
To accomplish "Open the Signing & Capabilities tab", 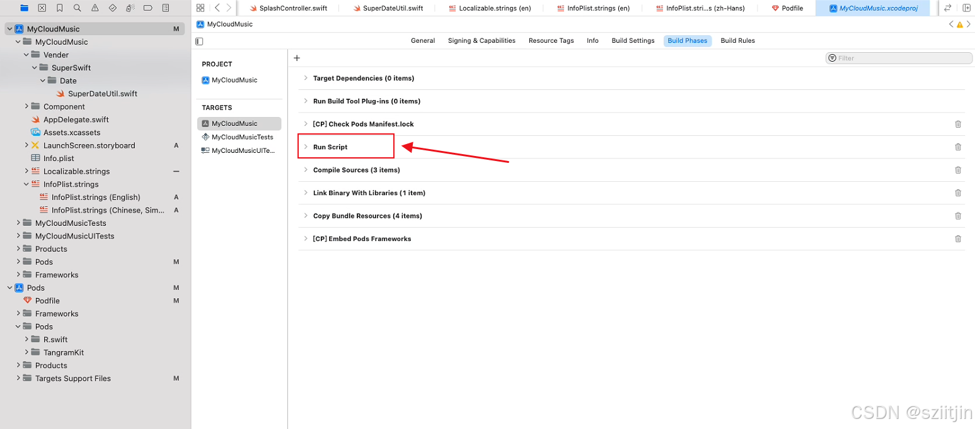I will pos(482,41).
